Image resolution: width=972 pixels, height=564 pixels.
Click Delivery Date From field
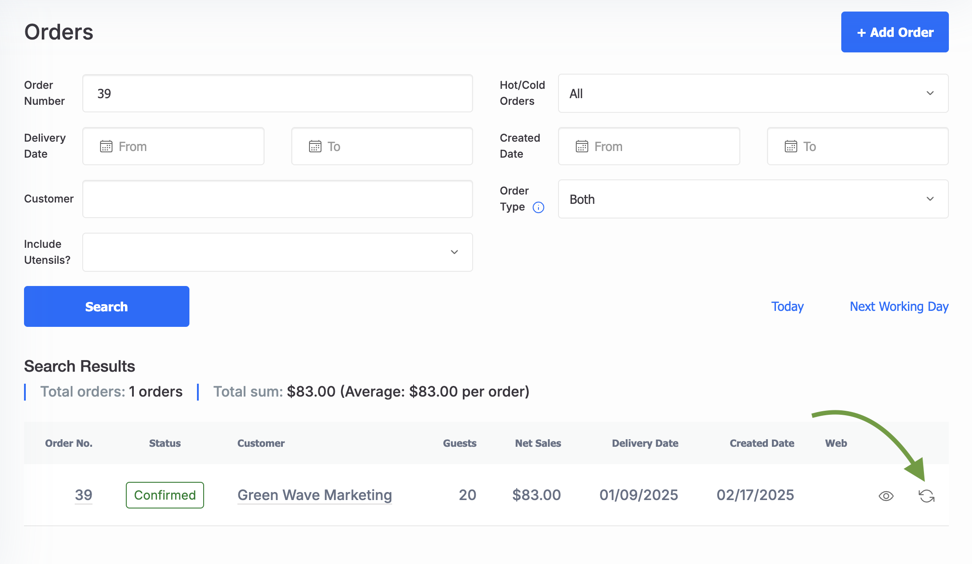173,146
